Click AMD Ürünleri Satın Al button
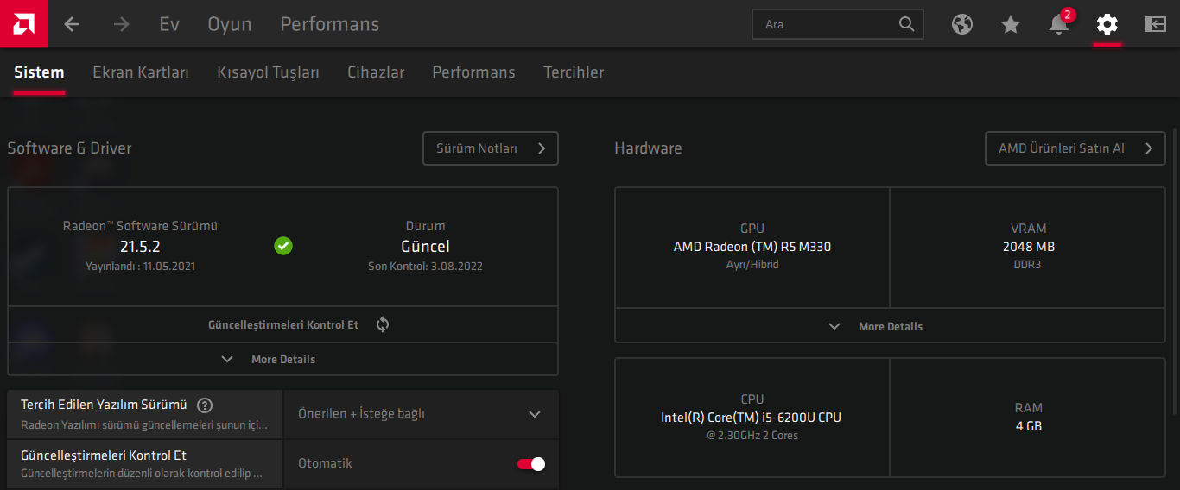This screenshot has width=1180, height=490. pyautogui.click(x=1075, y=148)
